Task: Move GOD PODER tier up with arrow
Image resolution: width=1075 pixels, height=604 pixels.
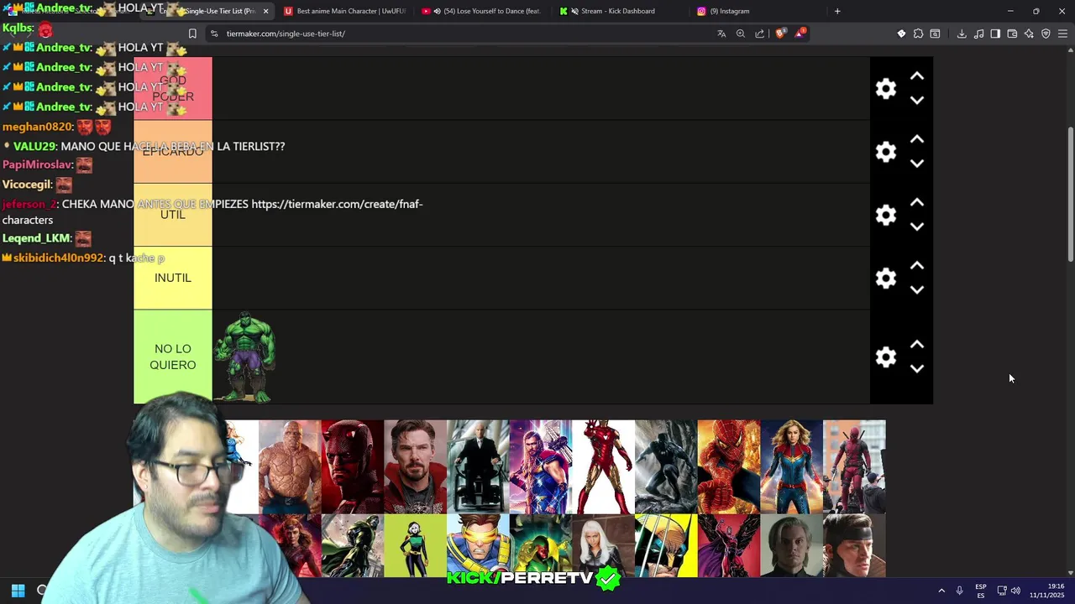Action: point(917,76)
